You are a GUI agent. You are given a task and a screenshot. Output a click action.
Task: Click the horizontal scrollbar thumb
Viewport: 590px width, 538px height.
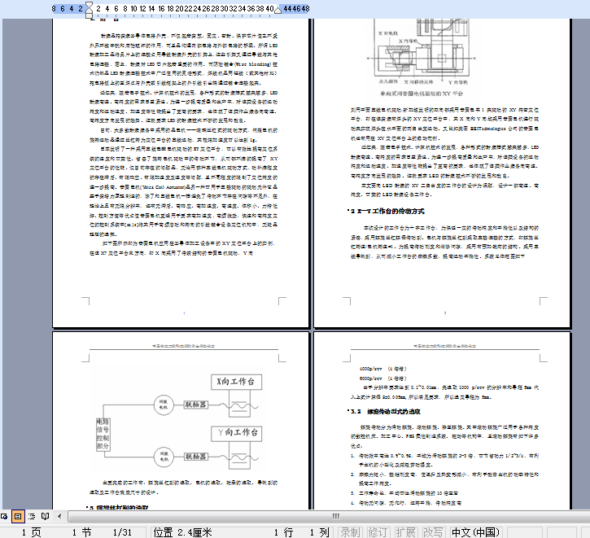click(x=336, y=516)
